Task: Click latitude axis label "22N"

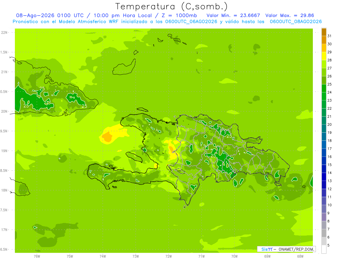Action: pos(4,33)
